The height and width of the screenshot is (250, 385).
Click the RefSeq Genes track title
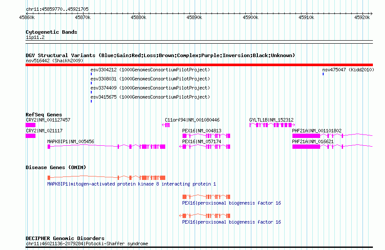click(x=44, y=115)
